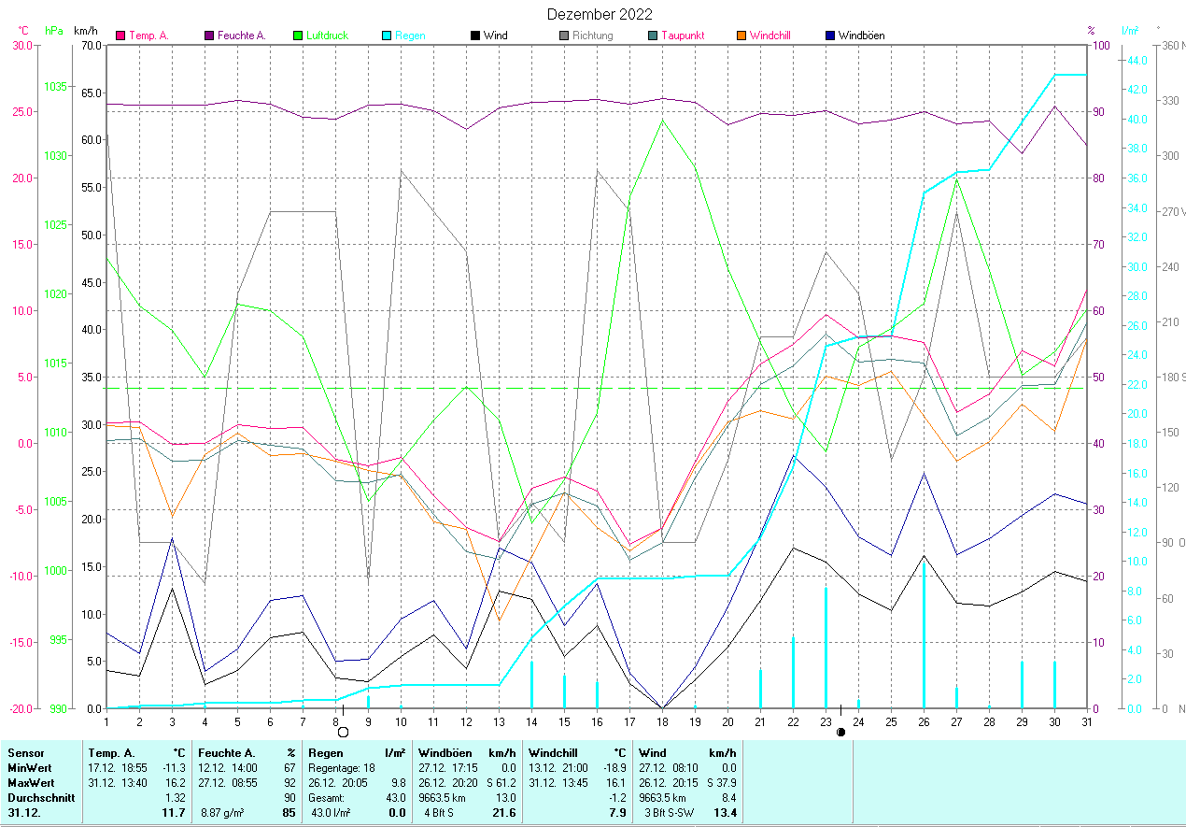The width and height of the screenshot is (1186, 827).
Task: Select the green Luftdruck legend swatch
Action: pos(298,36)
